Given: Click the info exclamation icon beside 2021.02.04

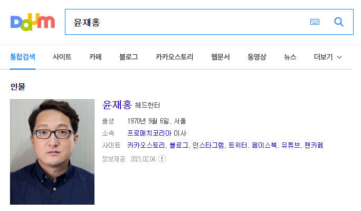Looking at the screenshot, I should click(162, 159).
